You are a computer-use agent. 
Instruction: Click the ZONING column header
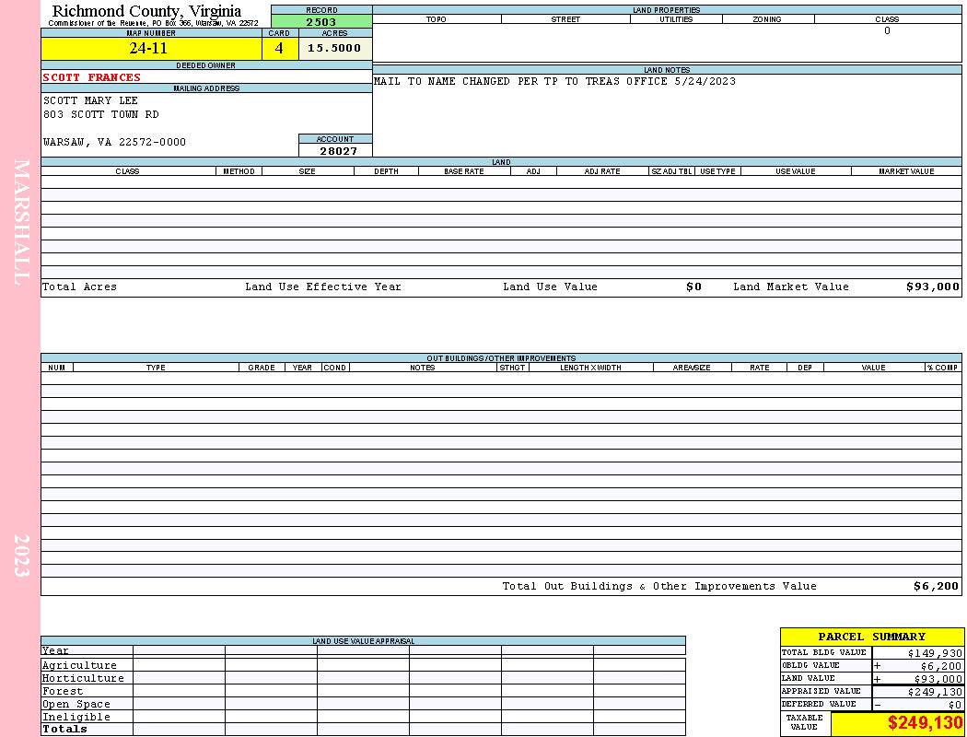[767, 19]
